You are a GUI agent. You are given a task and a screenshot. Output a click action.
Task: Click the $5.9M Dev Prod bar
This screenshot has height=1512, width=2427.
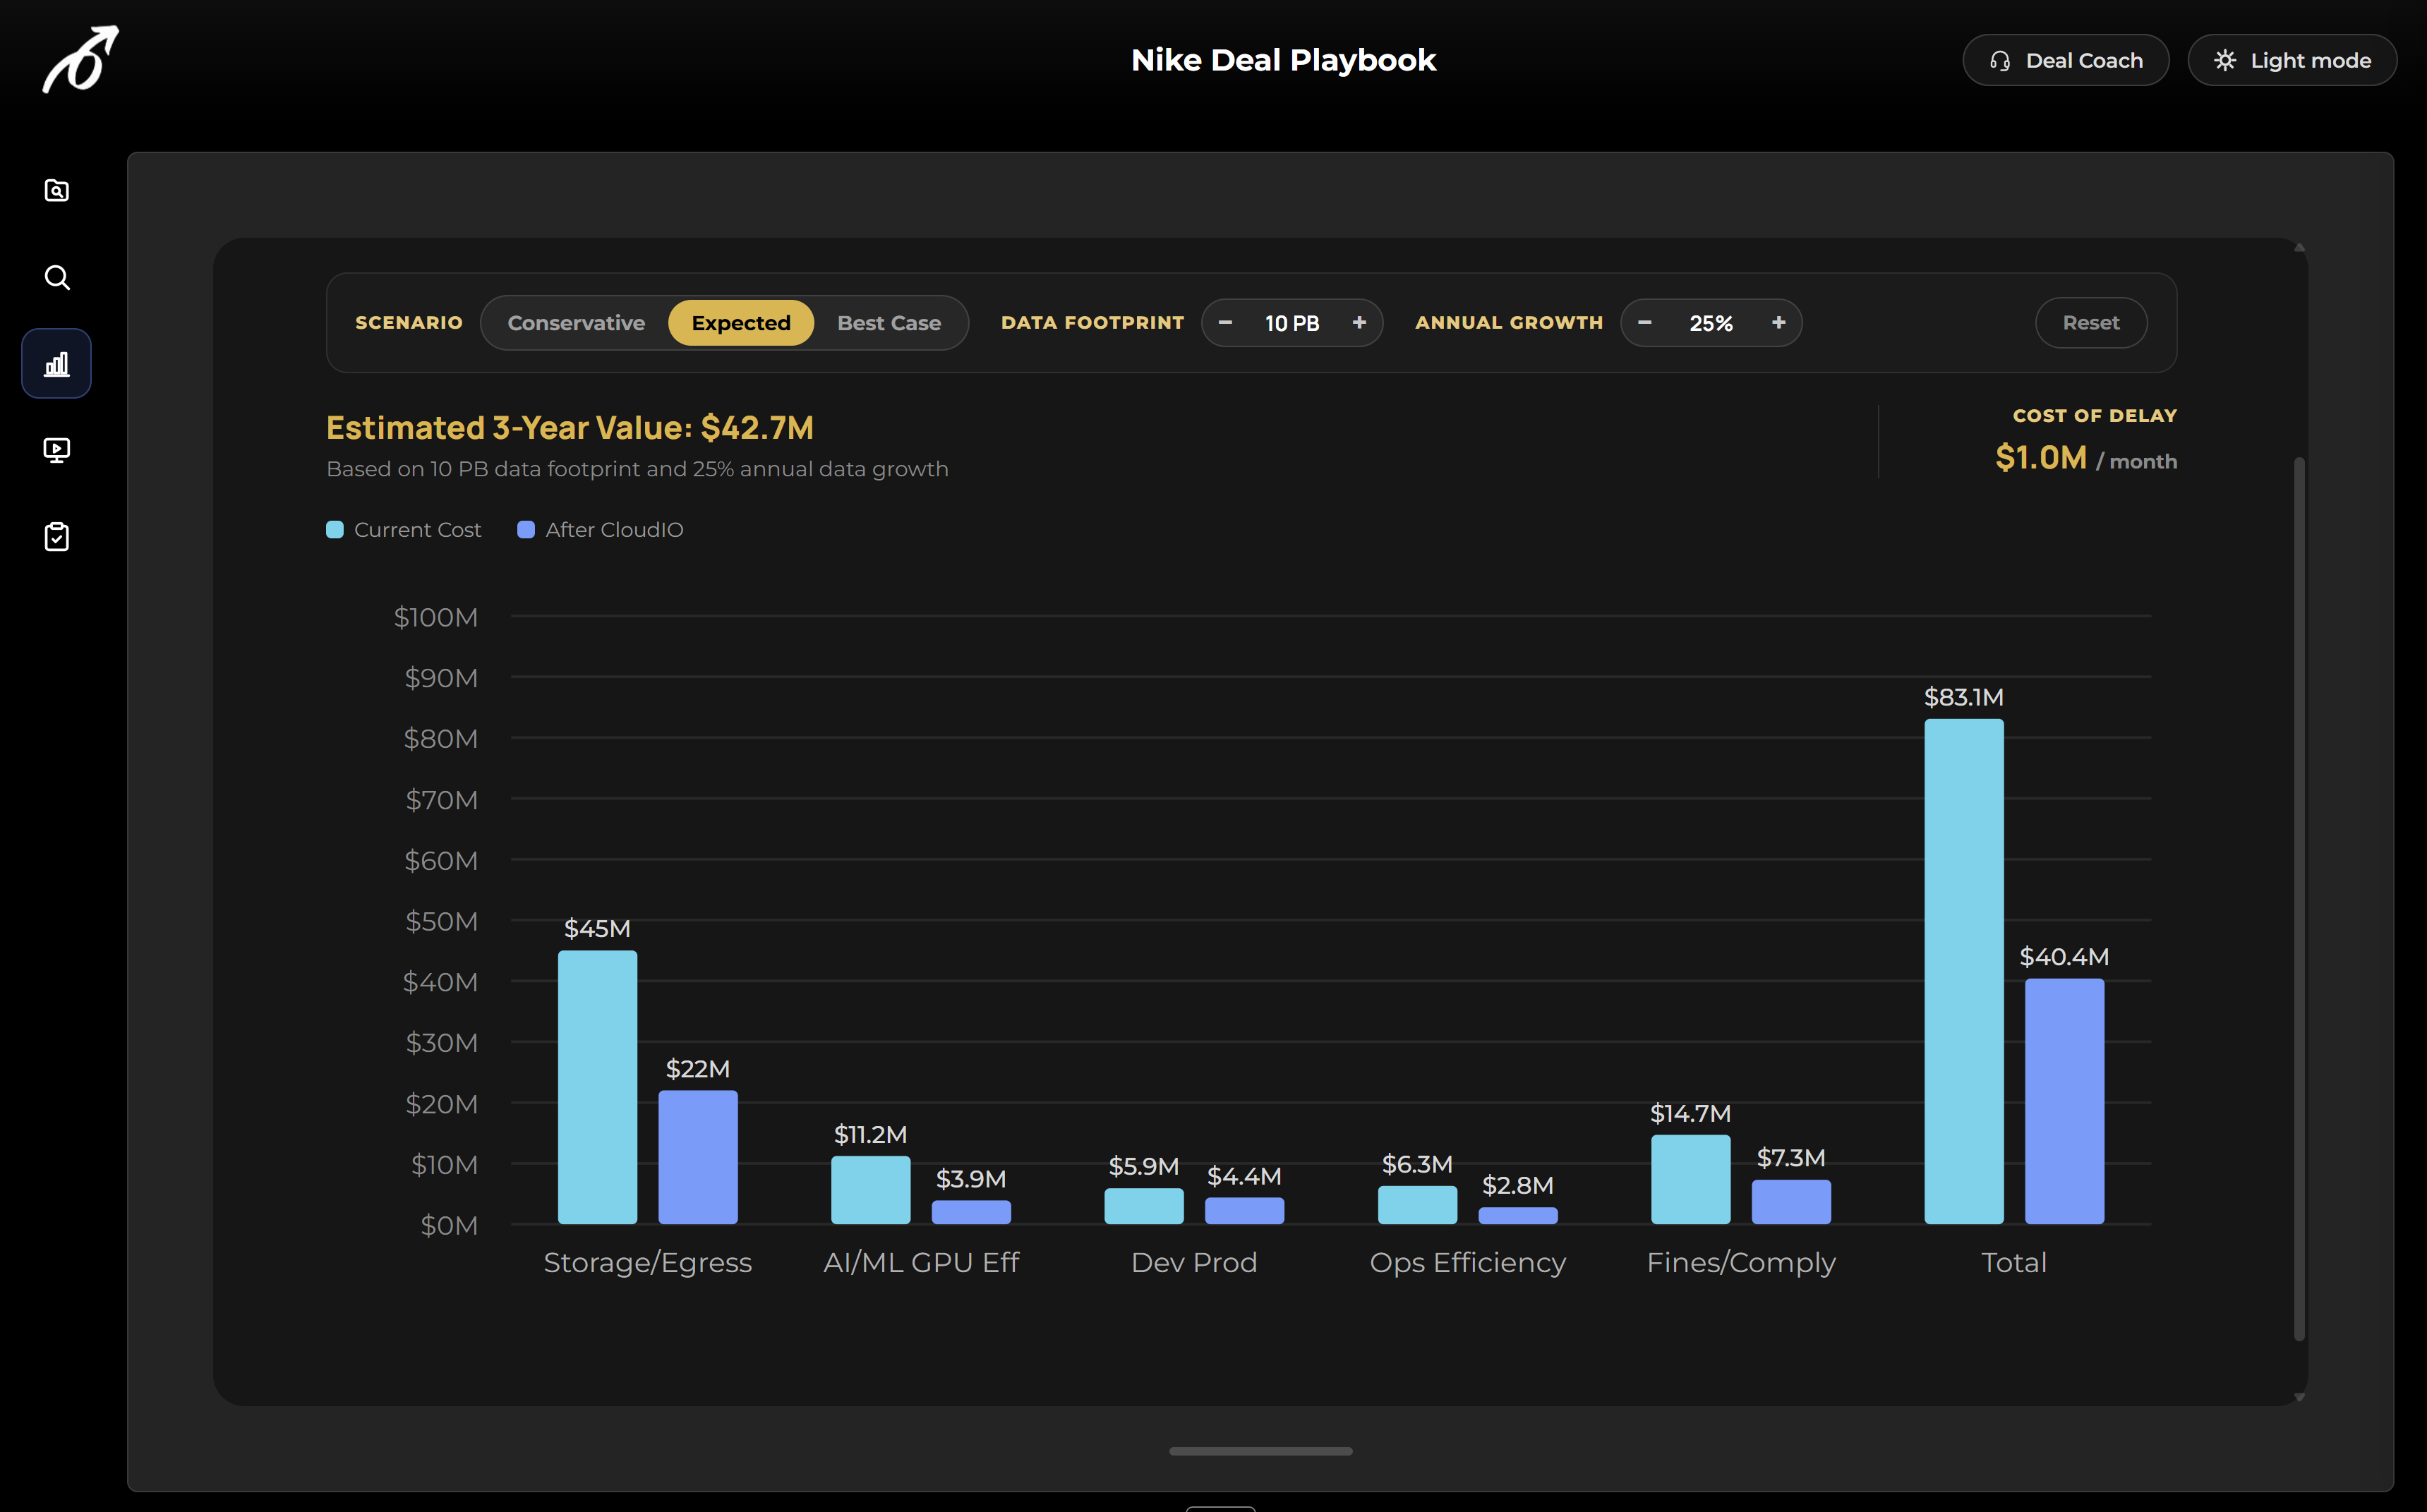pos(1144,1206)
